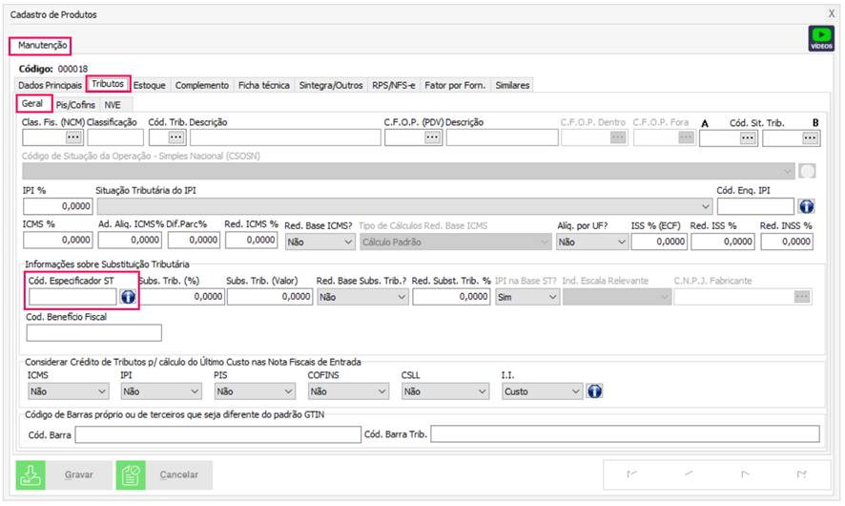This screenshot has width=845, height=506.
Task: Click the Cod. Benefício Fiscal field
Action: point(93,333)
